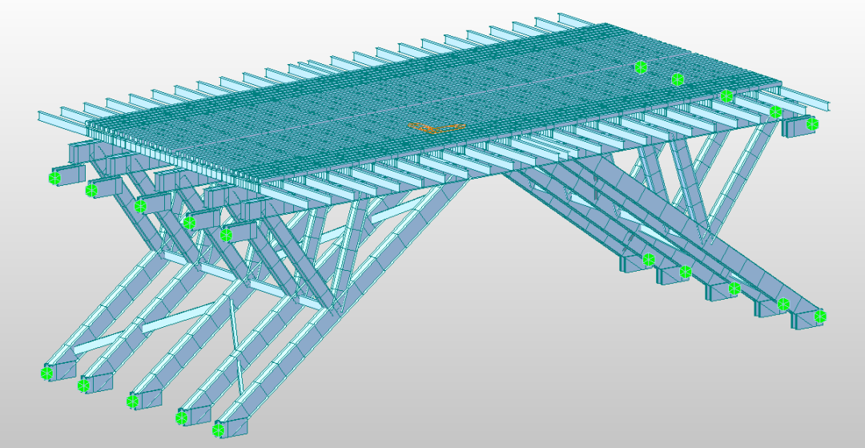
Task: Select the second green marker on the deck surface
Action: pos(678,79)
